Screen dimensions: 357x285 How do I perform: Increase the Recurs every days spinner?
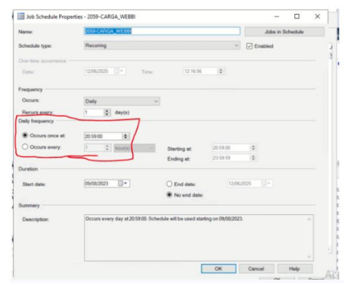(107, 111)
